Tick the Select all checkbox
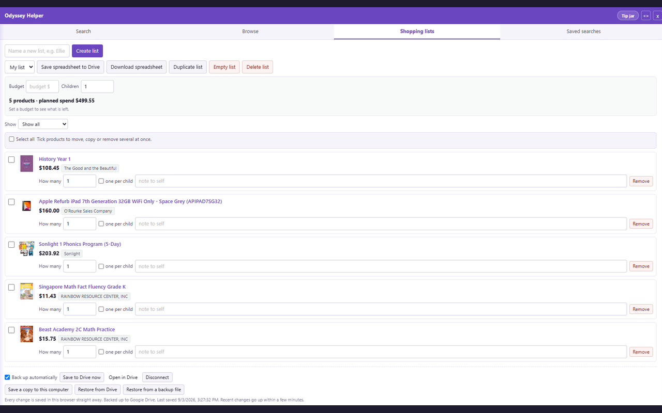 (11, 139)
